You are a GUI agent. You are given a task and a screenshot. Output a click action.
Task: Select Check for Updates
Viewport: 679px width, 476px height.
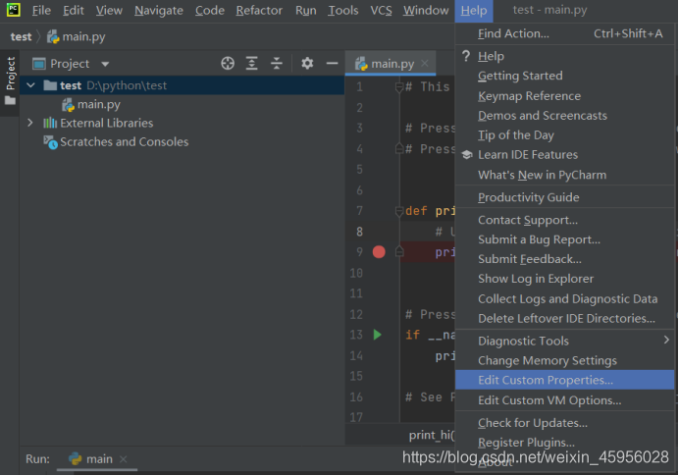click(x=565, y=423)
